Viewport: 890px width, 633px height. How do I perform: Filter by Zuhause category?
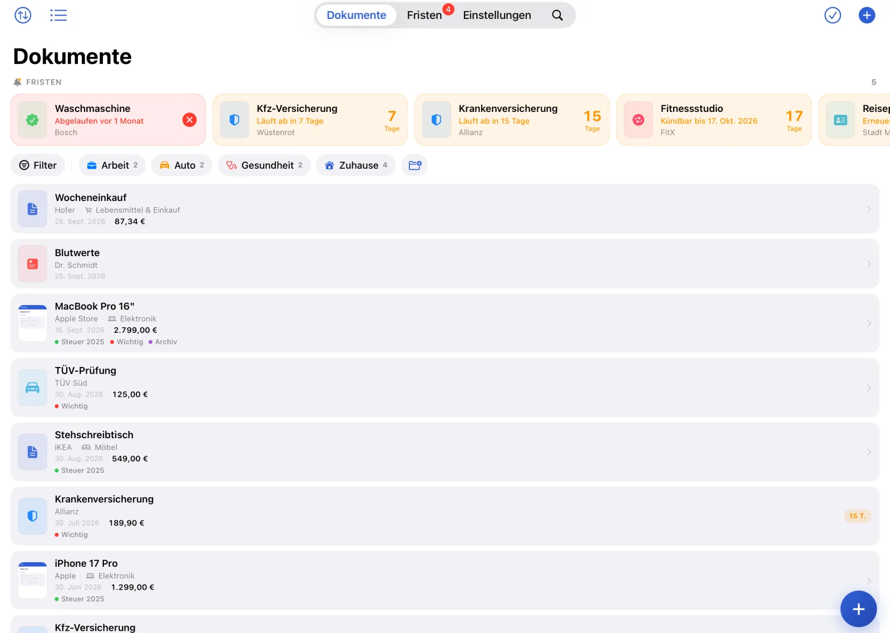[356, 165]
